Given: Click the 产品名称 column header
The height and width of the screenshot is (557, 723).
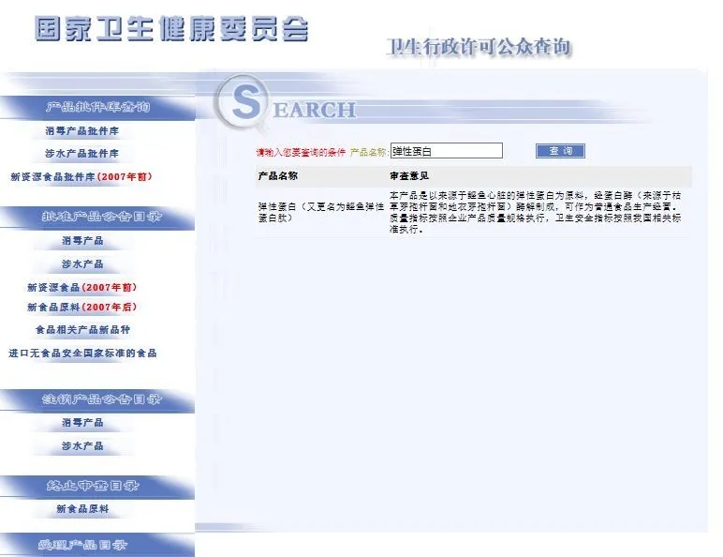Looking at the screenshot, I should coord(277,176).
